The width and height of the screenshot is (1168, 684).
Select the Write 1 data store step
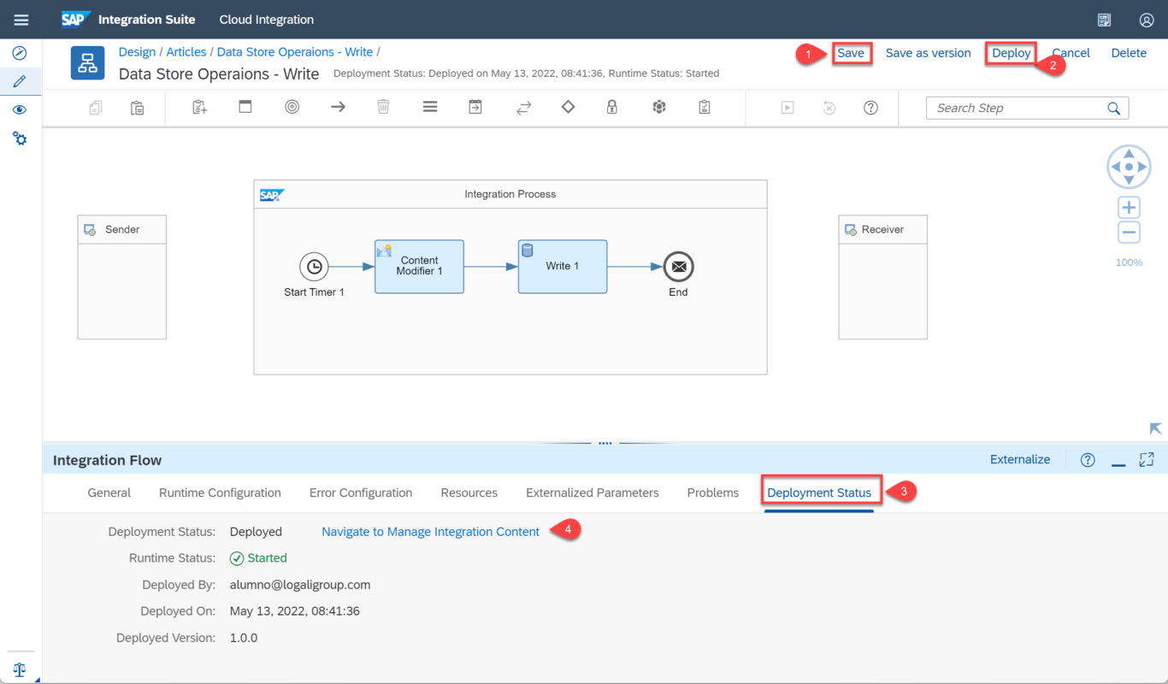tap(563, 266)
